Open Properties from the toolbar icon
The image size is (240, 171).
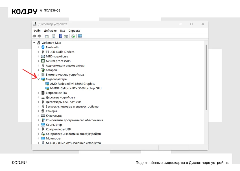click(53, 36)
